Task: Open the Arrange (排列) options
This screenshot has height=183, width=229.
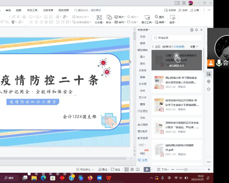Action: coord(120,22)
